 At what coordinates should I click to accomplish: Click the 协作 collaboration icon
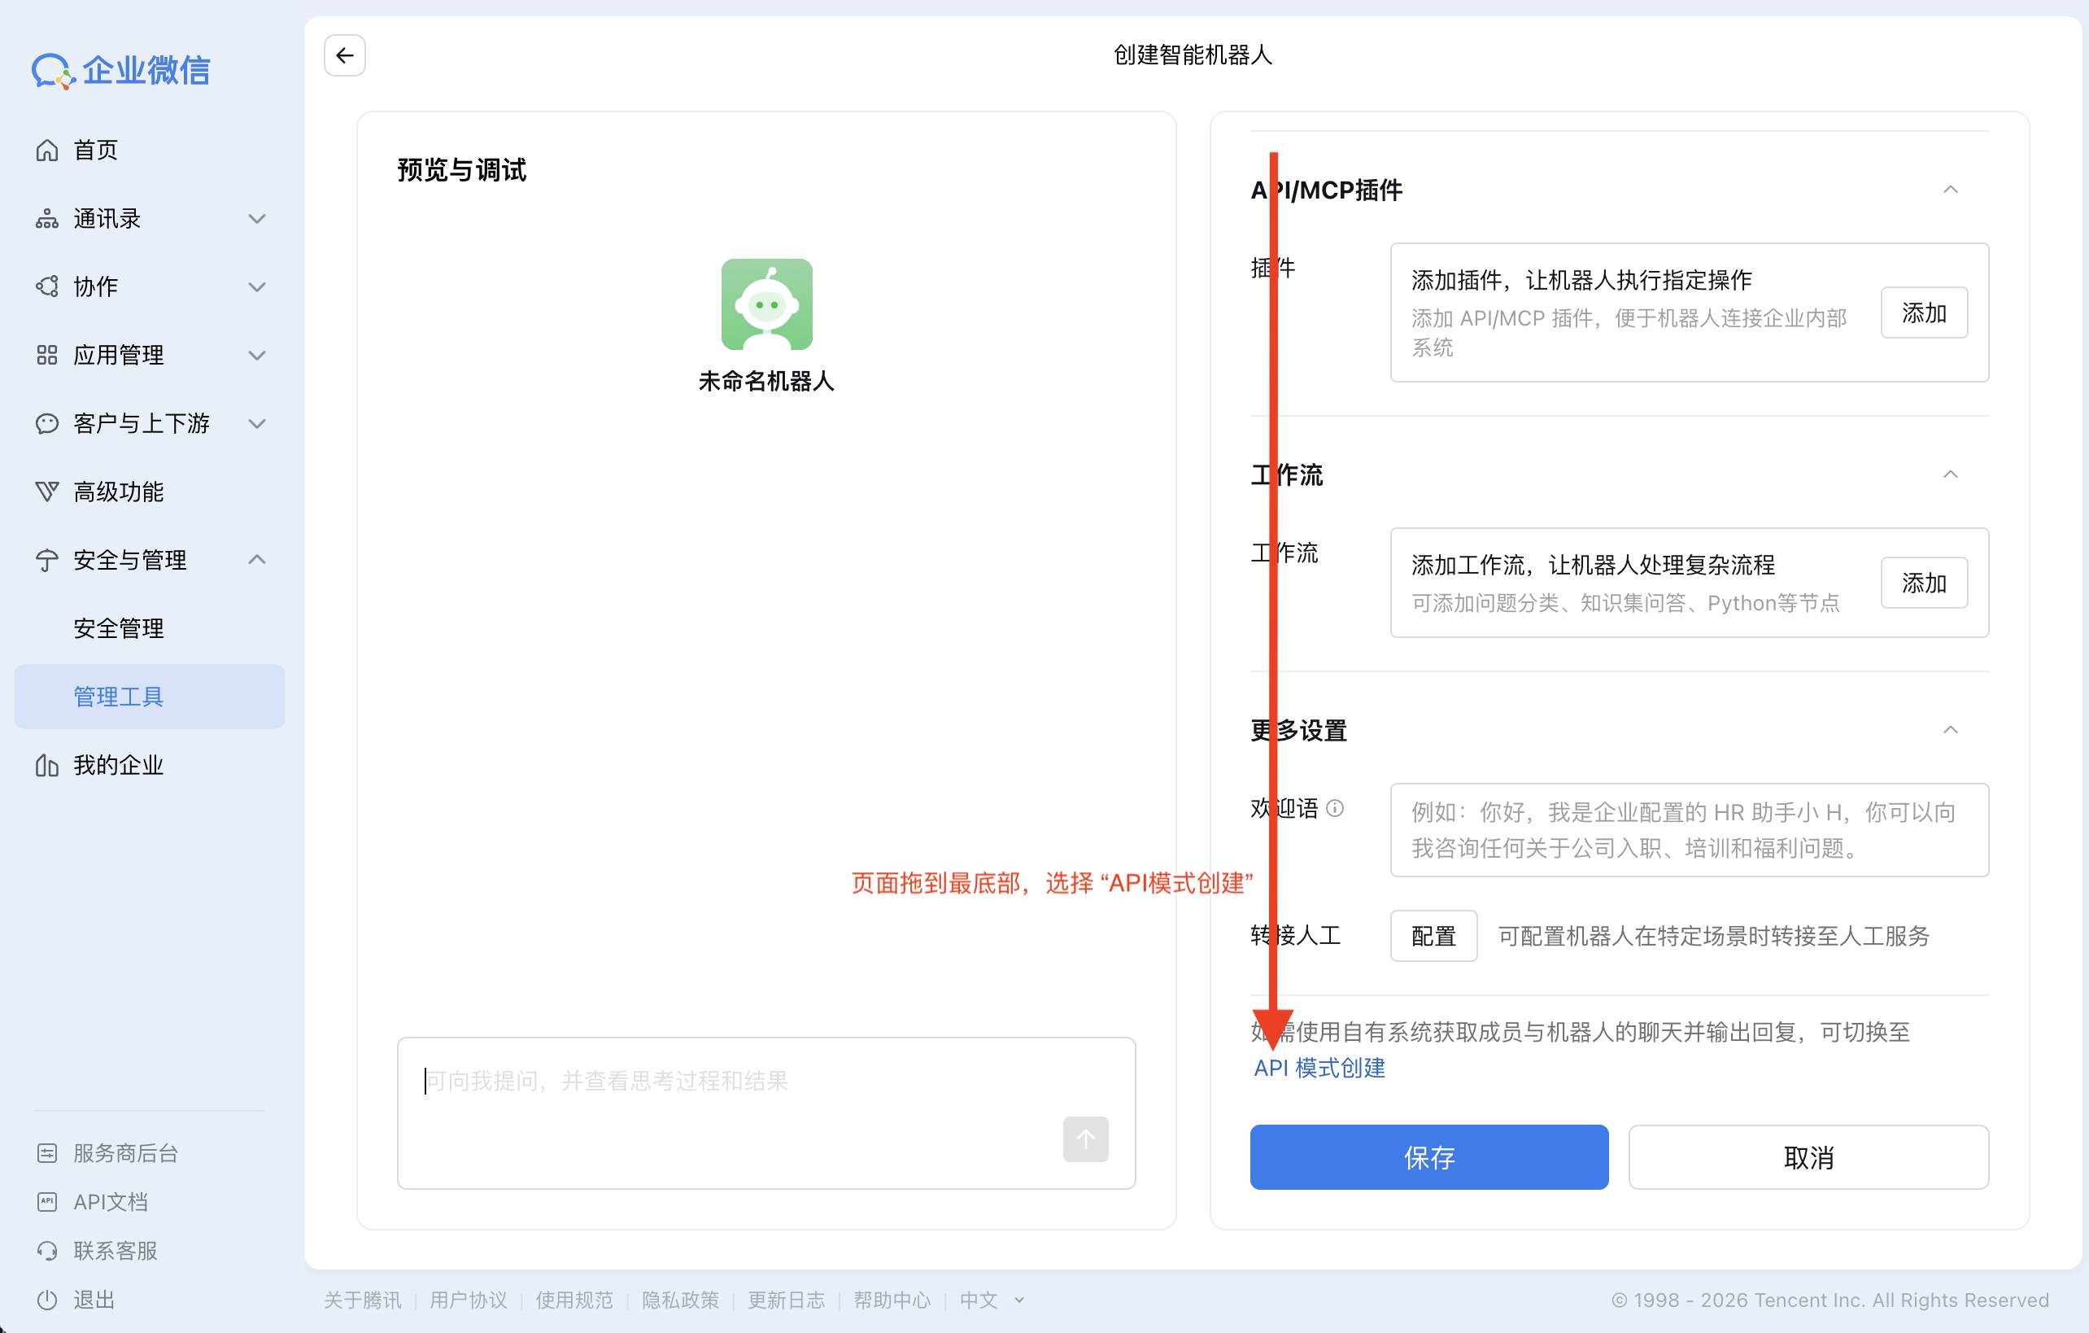(x=47, y=286)
